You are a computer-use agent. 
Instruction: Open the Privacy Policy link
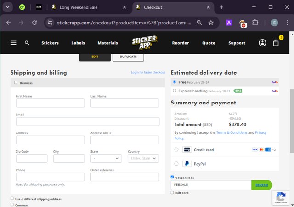click(x=260, y=132)
